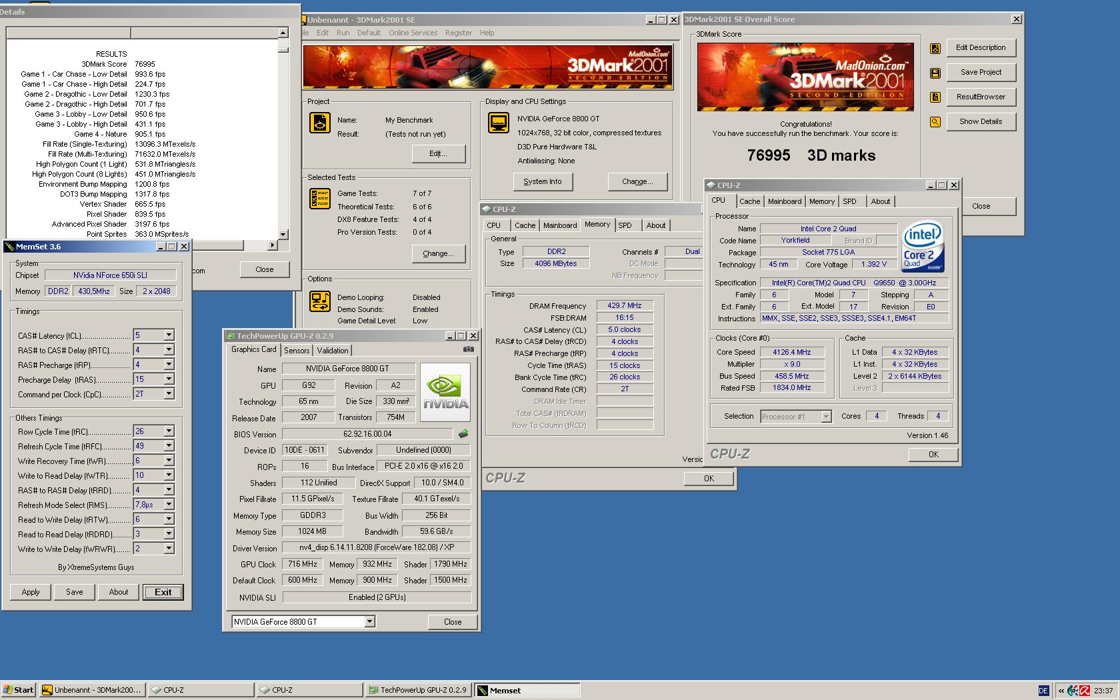The image size is (1120, 700).
Task: Switch to Validation tab in GPU-Z
Action: click(x=333, y=351)
